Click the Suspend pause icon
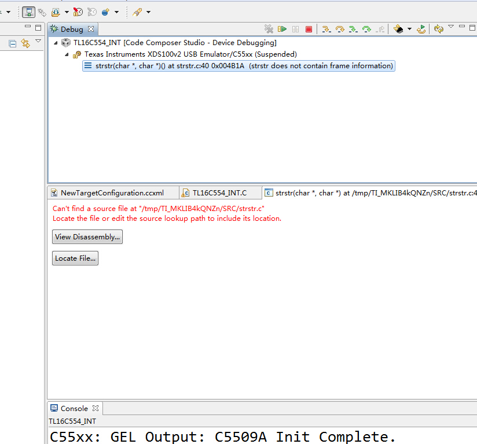 coord(295,29)
